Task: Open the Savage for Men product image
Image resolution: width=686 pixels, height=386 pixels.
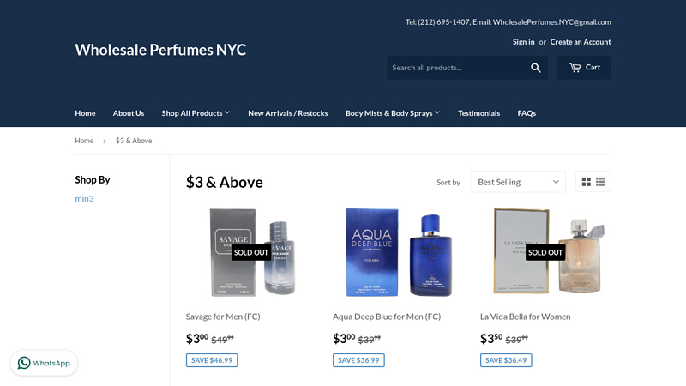Action: coord(252,252)
